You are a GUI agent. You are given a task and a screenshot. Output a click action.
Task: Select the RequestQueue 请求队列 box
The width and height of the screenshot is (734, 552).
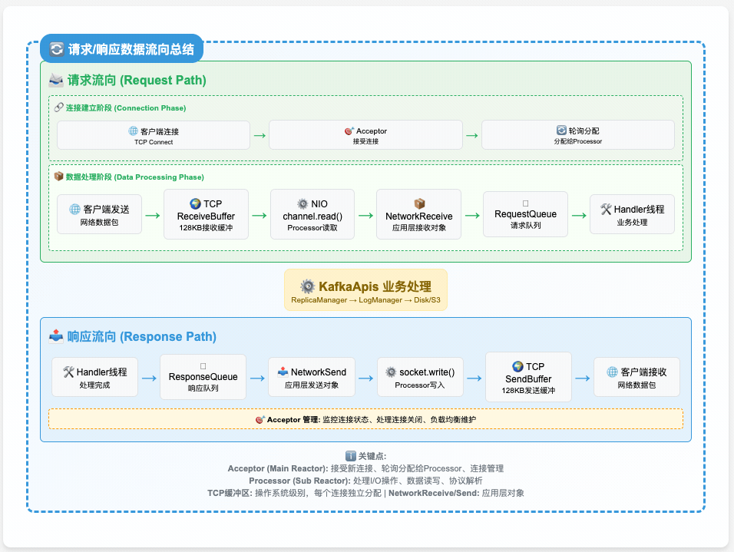tap(525, 213)
